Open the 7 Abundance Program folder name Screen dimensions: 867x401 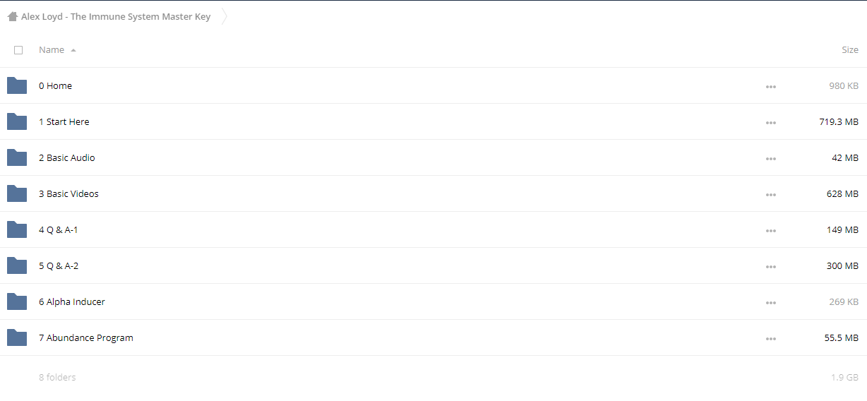(x=86, y=337)
